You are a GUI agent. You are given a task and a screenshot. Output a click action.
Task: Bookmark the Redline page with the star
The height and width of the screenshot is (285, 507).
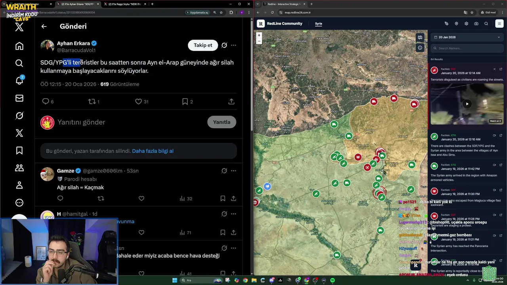point(472,12)
